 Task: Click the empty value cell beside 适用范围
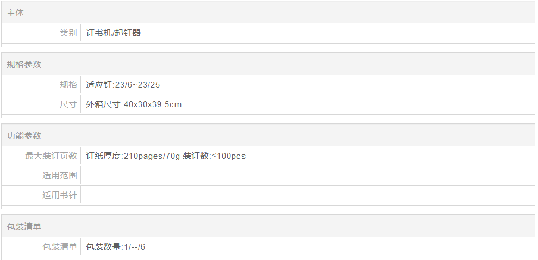tap(304, 176)
